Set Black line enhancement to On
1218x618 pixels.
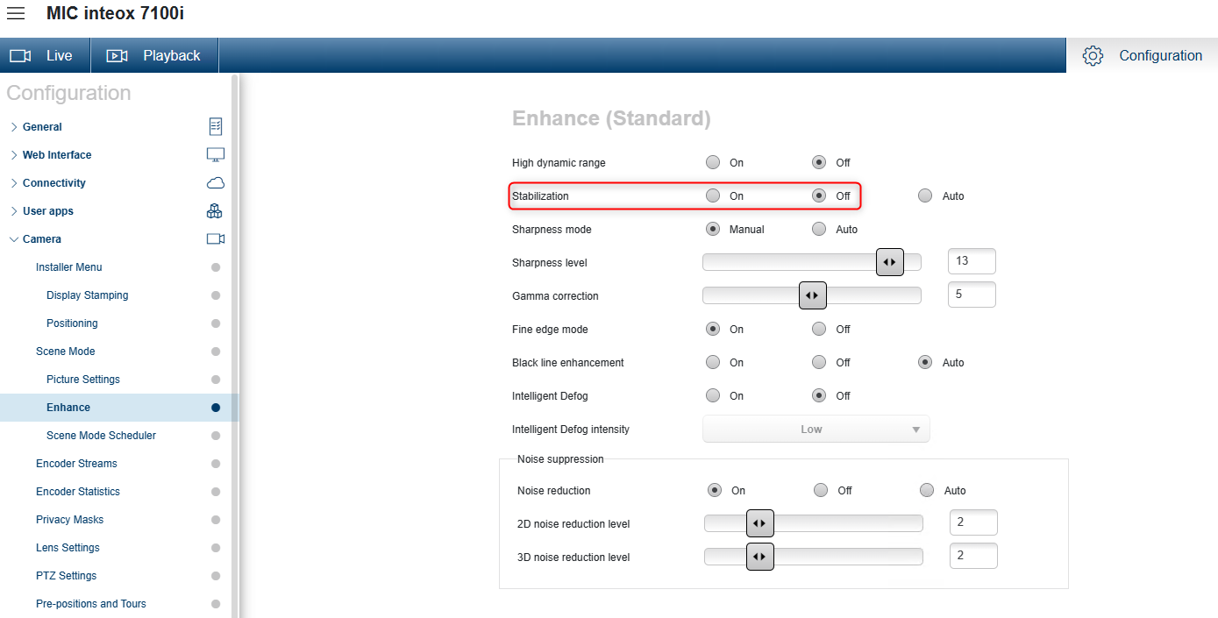pos(713,362)
